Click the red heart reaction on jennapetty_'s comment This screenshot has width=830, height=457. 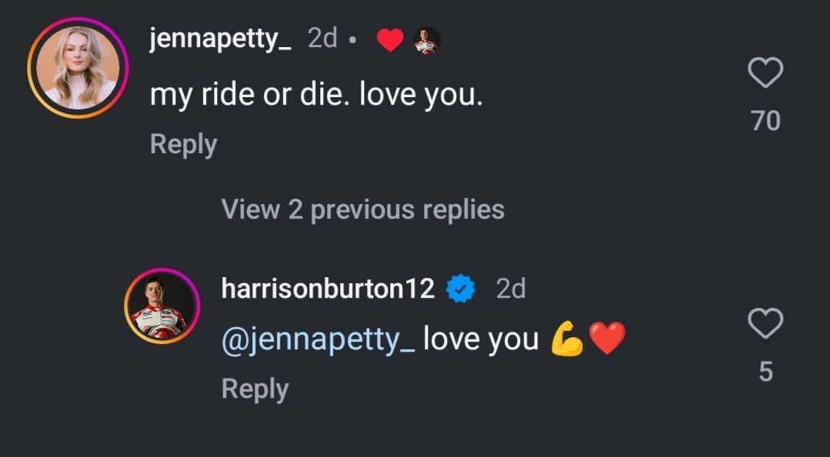click(391, 38)
